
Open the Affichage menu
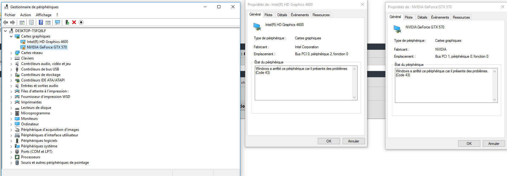(43, 15)
